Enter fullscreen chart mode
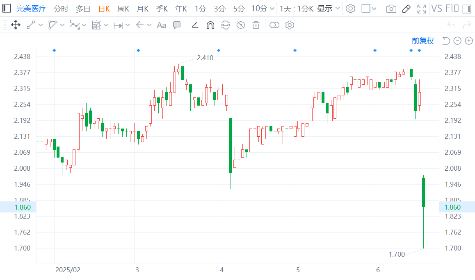 [x=421, y=9]
